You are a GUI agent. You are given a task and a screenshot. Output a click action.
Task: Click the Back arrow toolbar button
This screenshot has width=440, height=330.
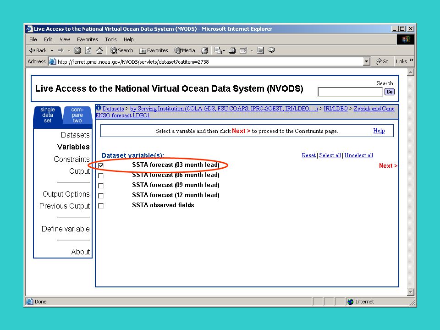coord(38,50)
